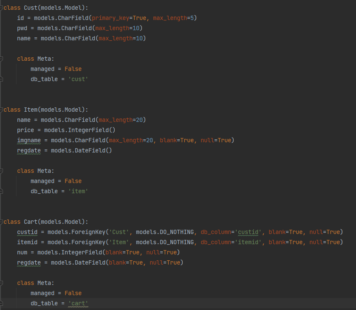Viewport: 356px width, 310px height.
Task: Collapse the Meta class fold under Item
Action: pos(1,171)
